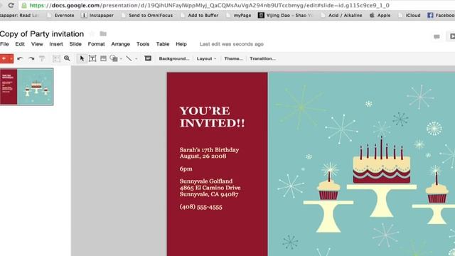
Task: Click '4865 El Camino Drive' address text
Action: [x=210, y=188]
